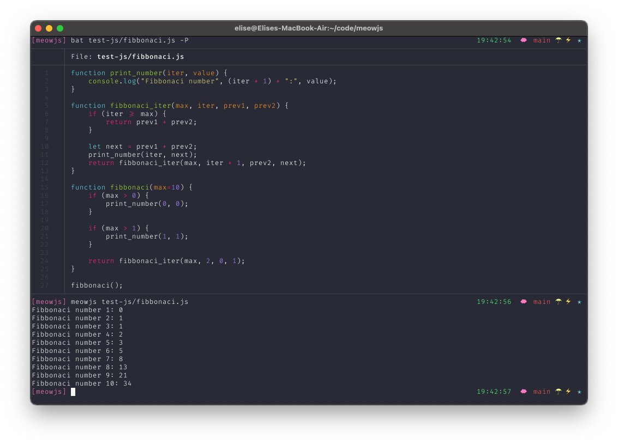Click the 'main' branch label beside 19:42:54
618x445 pixels.
[x=542, y=40]
